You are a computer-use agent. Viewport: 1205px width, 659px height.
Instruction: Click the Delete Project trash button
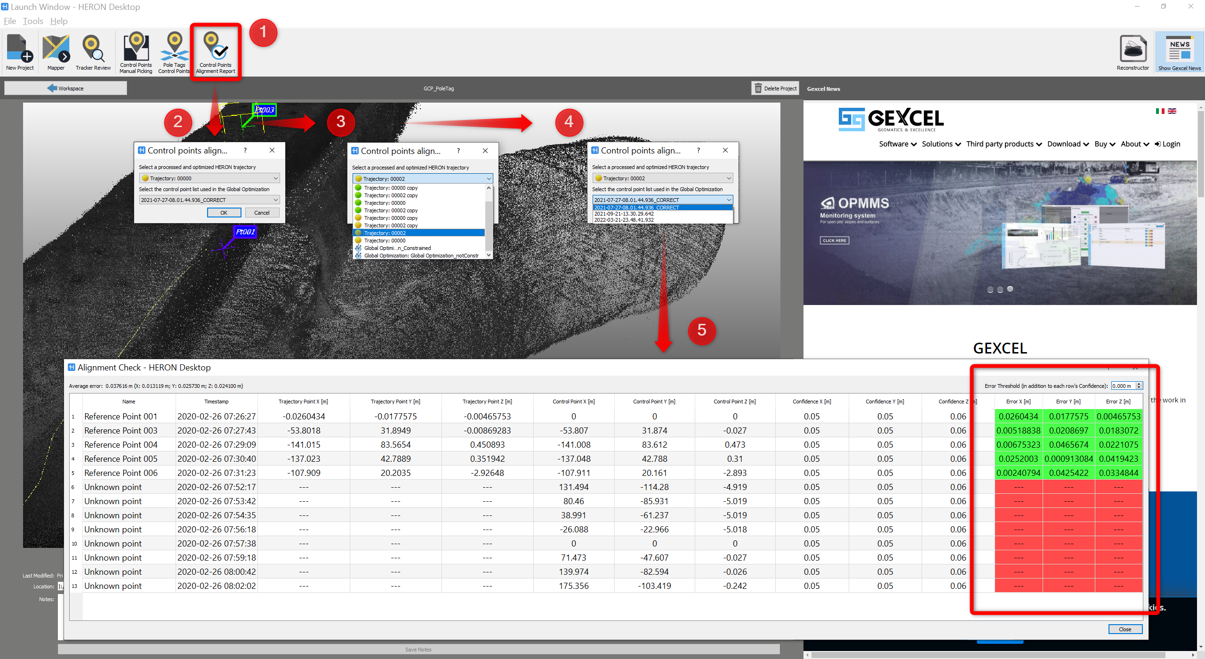tap(775, 88)
